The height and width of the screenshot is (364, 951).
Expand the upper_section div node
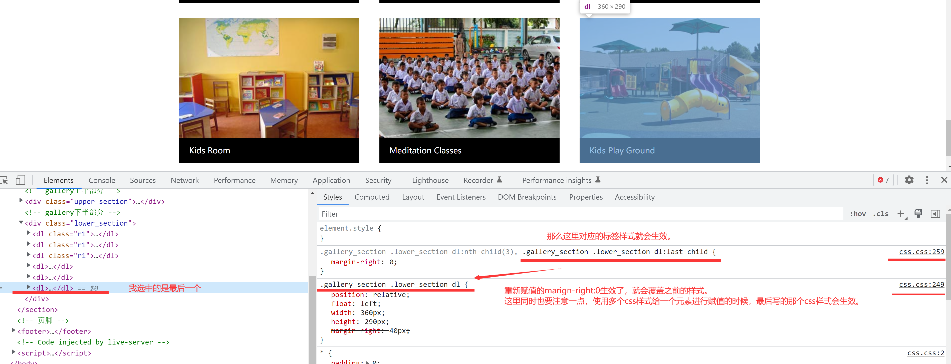tap(21, 201)
